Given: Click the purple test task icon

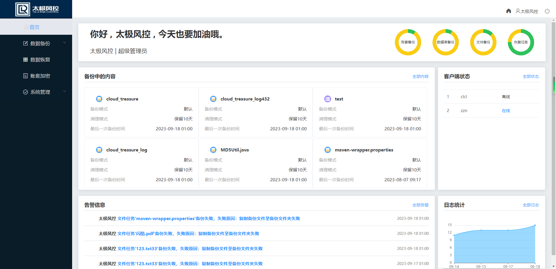Looking at the screenshot, I should click(x=328, y=99).
